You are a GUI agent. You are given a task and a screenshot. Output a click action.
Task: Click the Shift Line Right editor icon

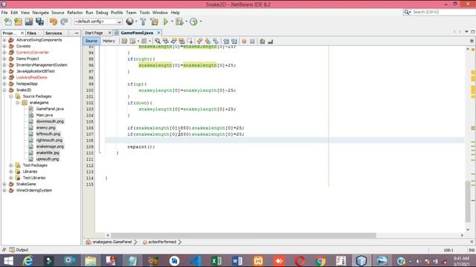click(234, 41)
